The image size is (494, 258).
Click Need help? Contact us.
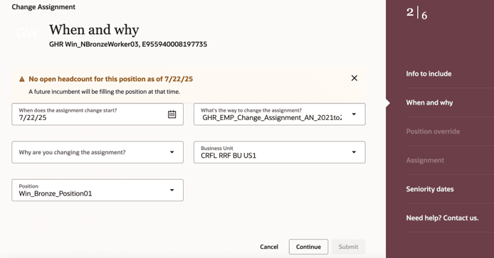click(442, 218)
